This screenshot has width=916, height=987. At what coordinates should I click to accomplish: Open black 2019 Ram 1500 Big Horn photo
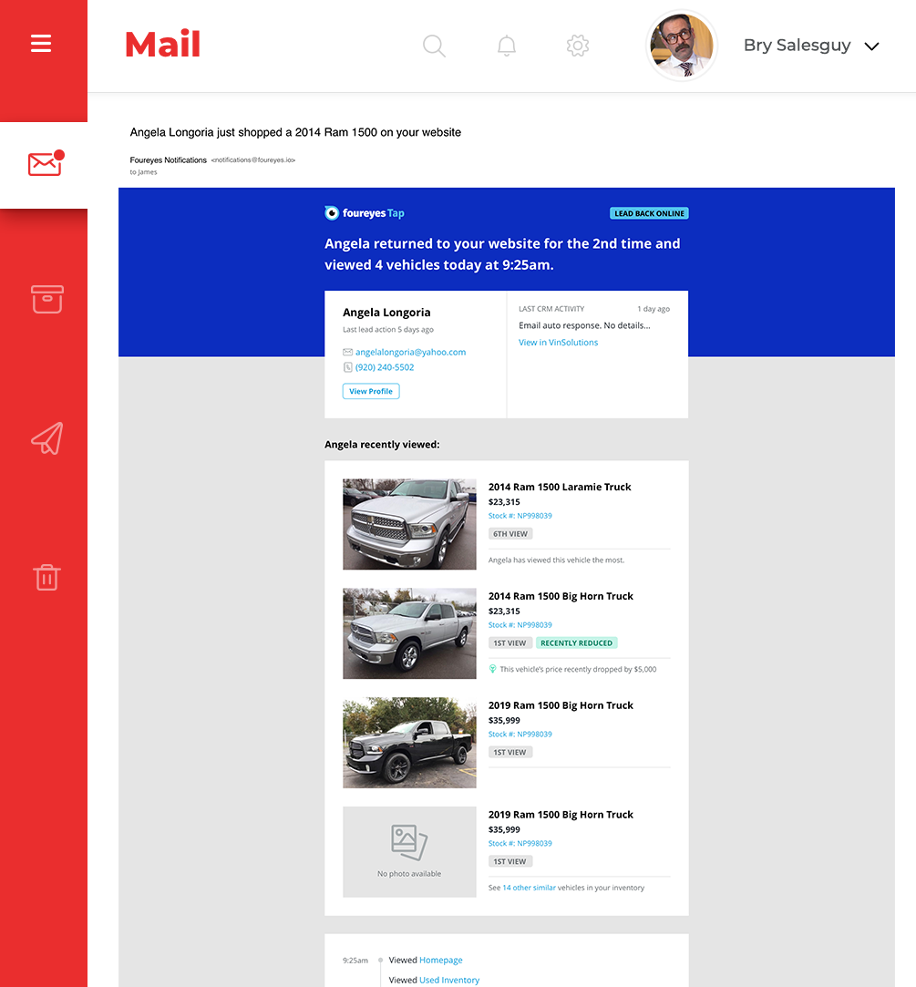[x=409, y=743]
